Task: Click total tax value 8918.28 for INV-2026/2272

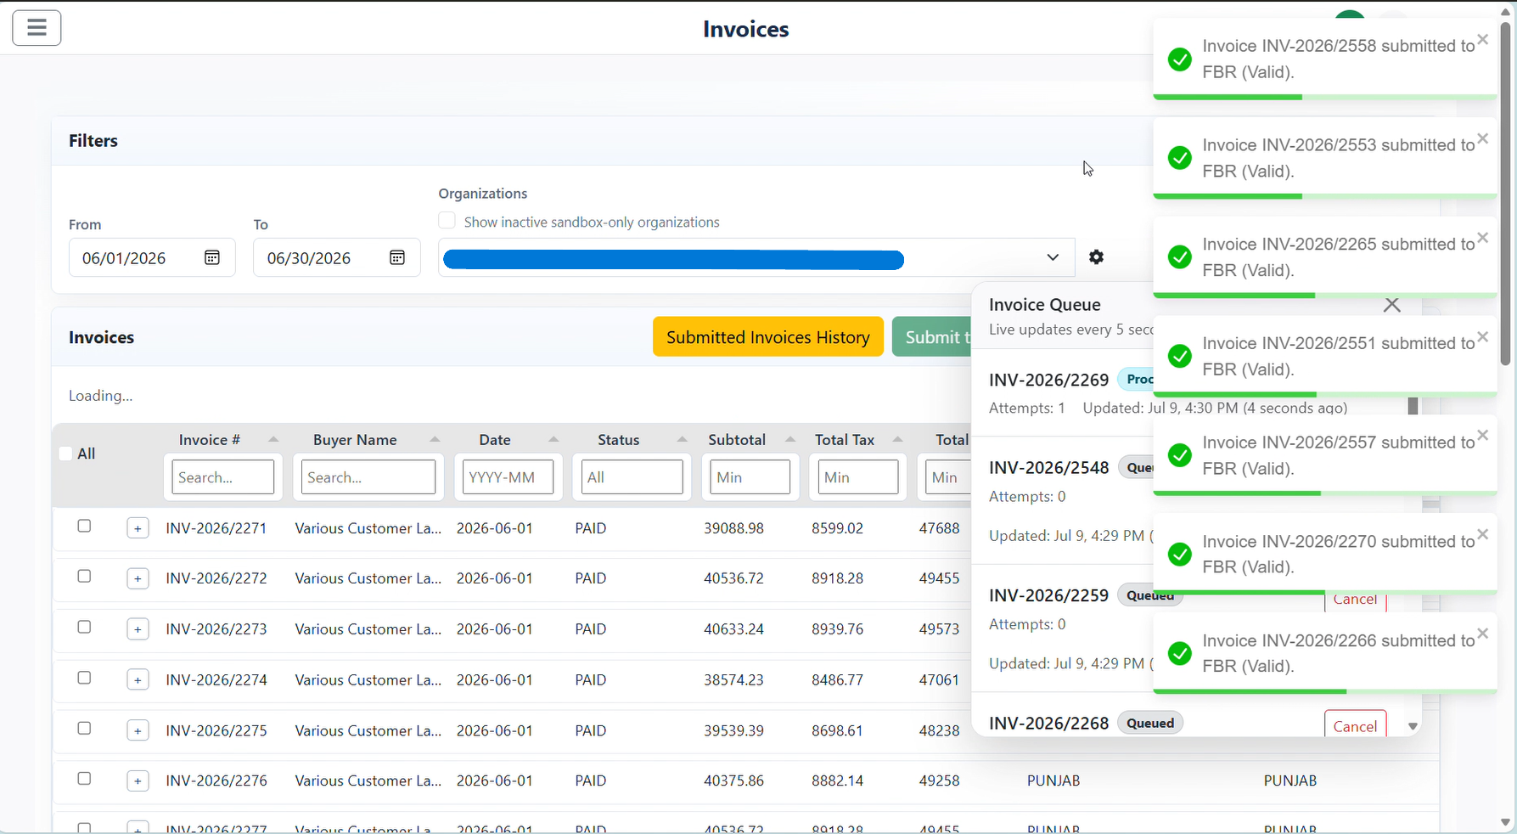Action: point(837,578)
